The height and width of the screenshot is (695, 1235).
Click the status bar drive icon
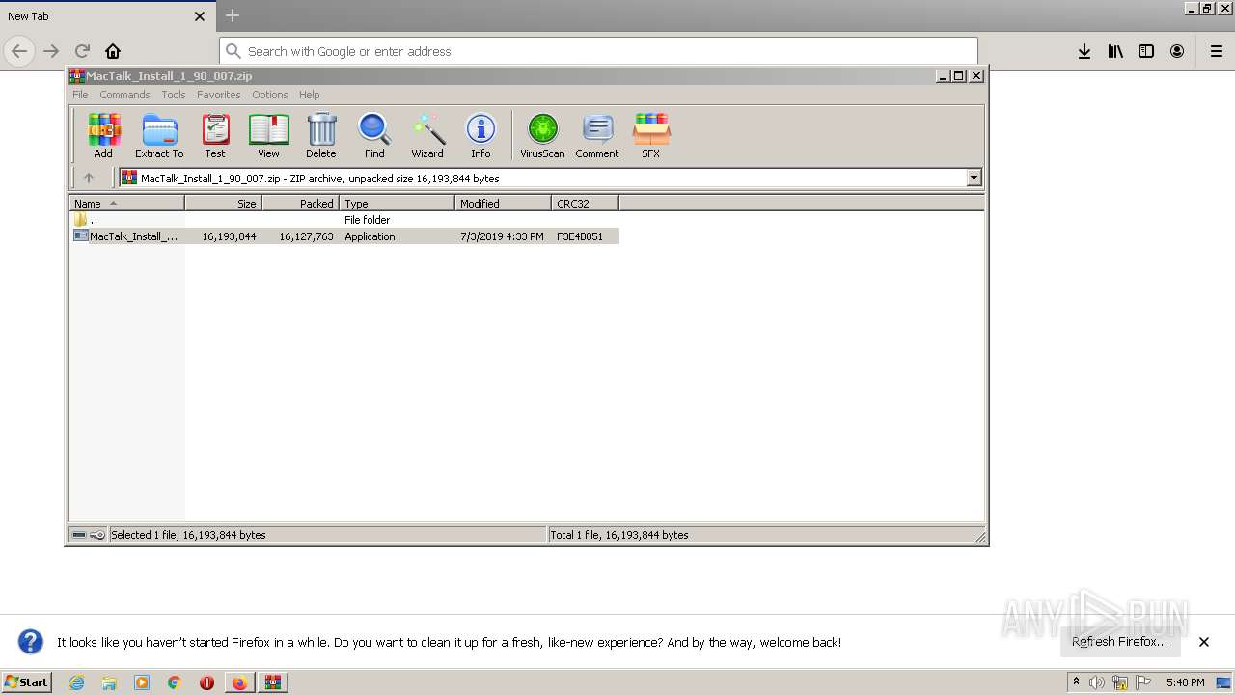(x=79, y=535)
